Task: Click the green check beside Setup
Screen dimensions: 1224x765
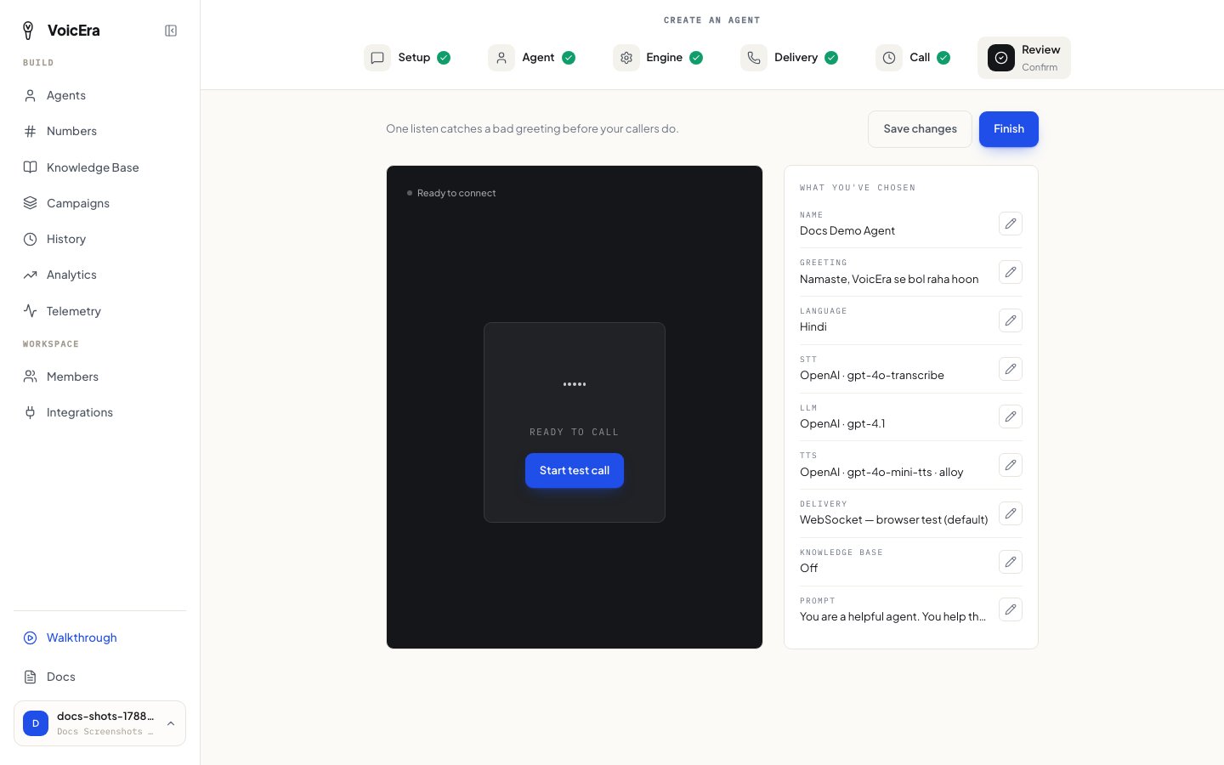Action: point(444,58)
